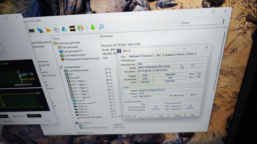The height and width of the screenshot is (144, 257).
Task: Open the About tab in CPU-Z
Action: tap(191, 54)
